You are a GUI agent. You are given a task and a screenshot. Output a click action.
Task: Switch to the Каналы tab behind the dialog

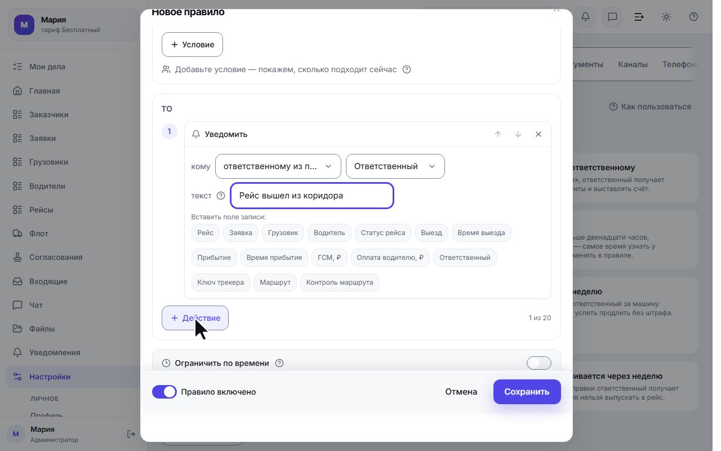(633, 64)
